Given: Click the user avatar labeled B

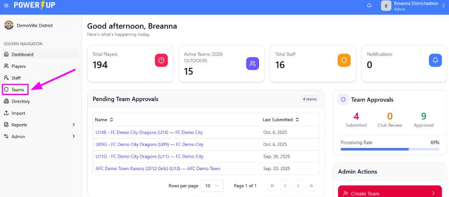Looking at the screenshot, I should click(386, 6).
